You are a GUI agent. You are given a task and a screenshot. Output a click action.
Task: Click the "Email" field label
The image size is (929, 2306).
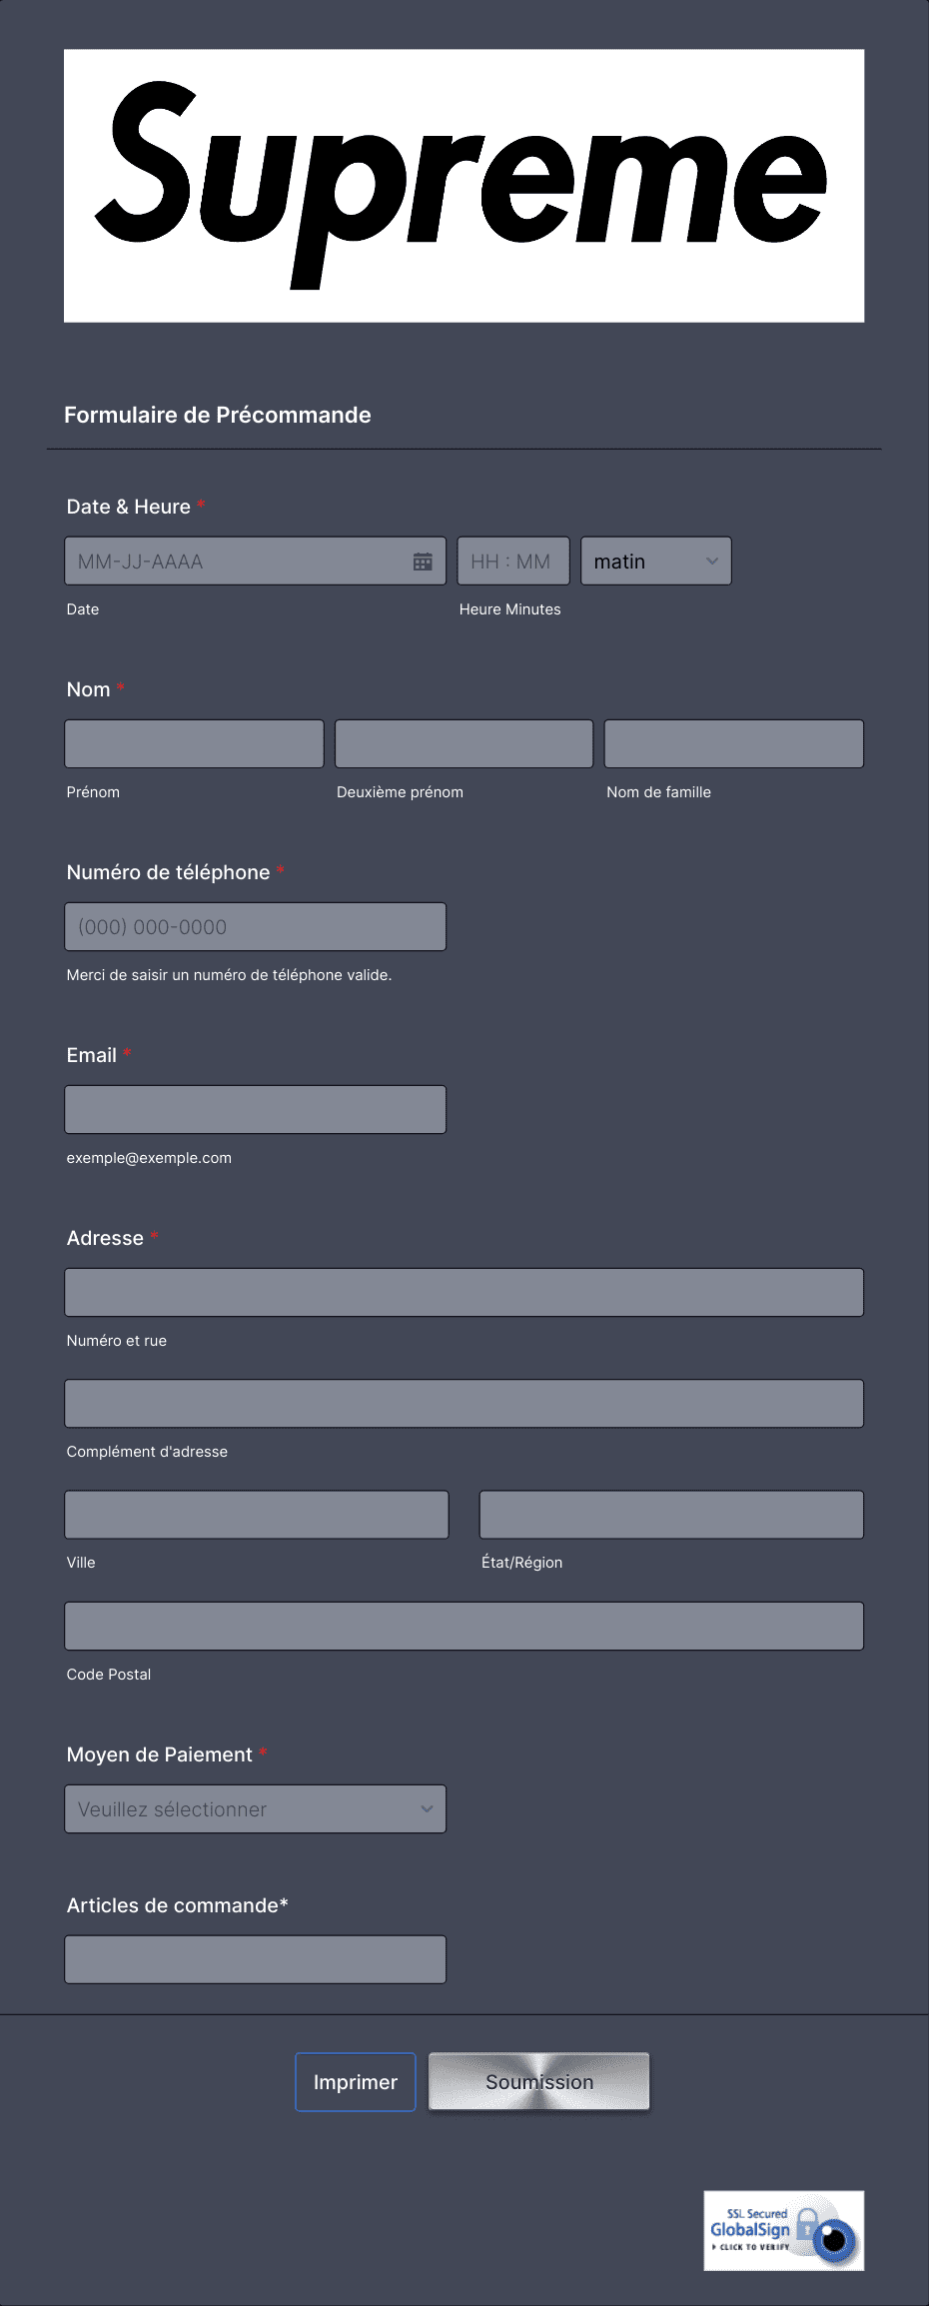click(x=92, y=1055)
